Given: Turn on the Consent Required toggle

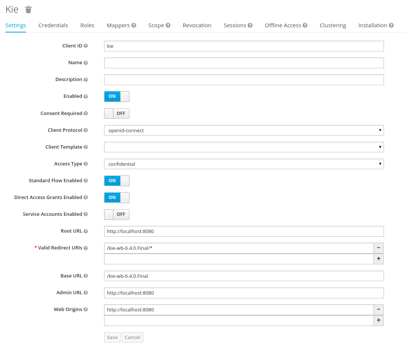Looking at the screenshot, I should click(116, 114).
